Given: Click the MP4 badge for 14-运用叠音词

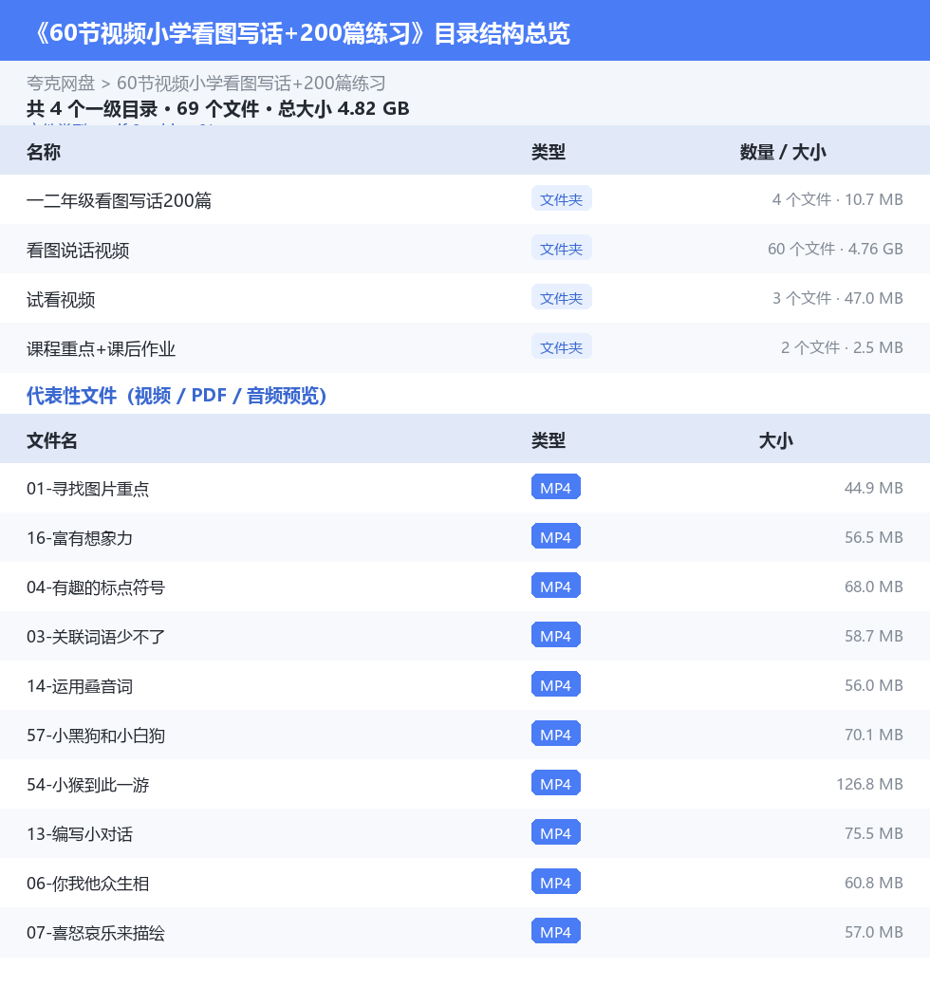Looking at the screenshot, I should (555, 685).
